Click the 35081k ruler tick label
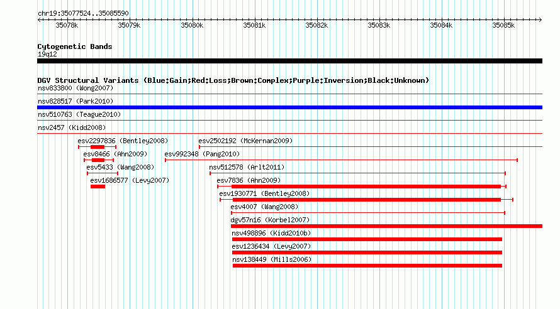560x309 pixels. click(x=254, y=25)
